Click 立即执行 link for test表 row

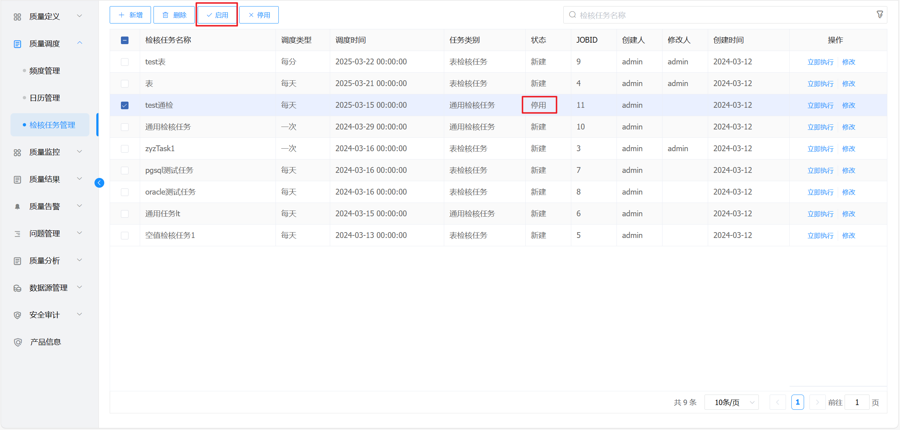coord(820,62)
